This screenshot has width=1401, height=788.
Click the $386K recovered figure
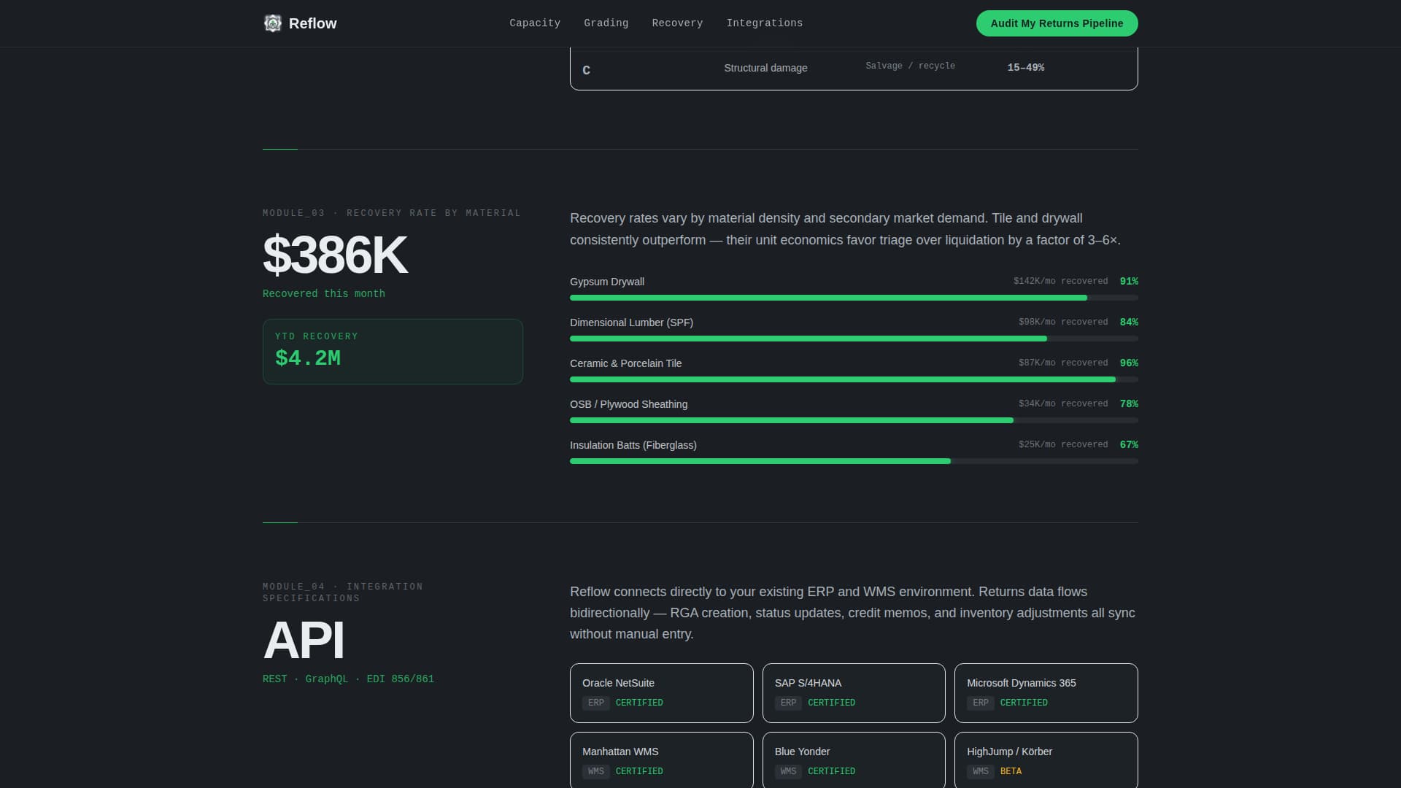(x=335, y=255)
